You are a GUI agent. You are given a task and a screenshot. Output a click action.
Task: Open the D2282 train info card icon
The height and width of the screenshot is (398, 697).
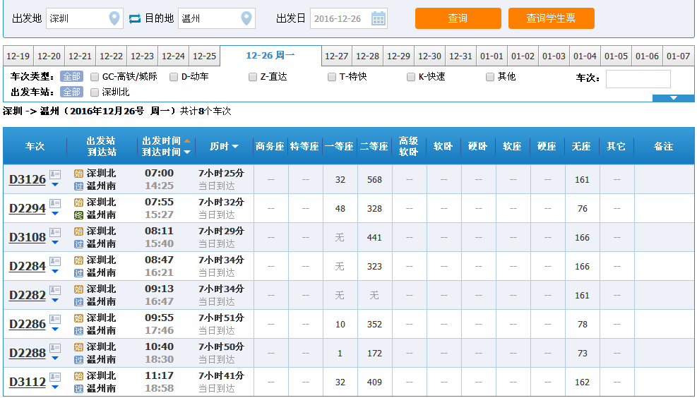click(55, 289)
